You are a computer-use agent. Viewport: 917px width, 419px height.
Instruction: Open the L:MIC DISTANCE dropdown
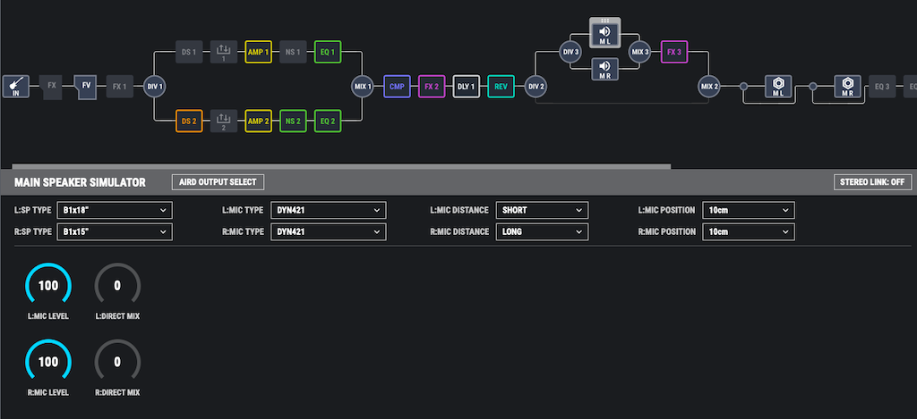coord(542,210)
